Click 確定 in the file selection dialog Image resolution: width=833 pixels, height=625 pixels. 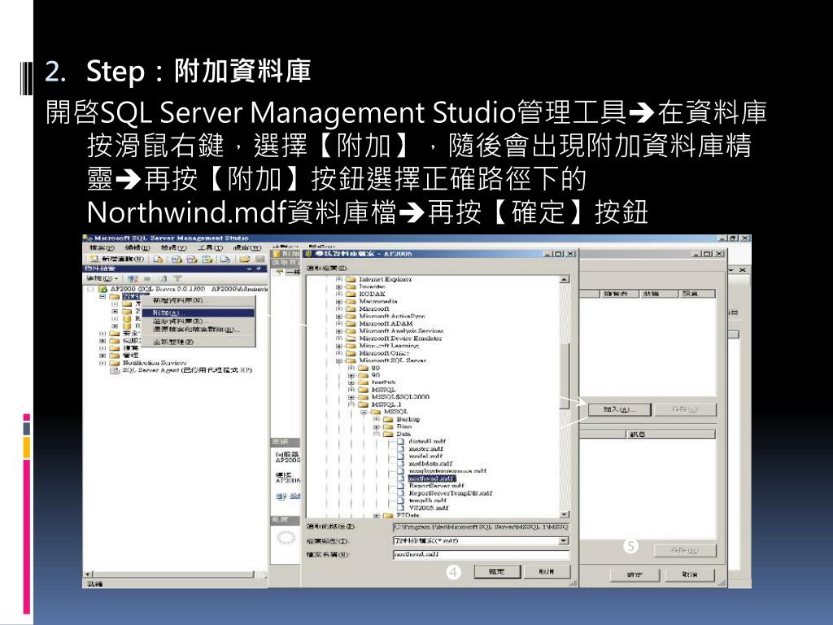pyautogui.click(x=496, y=571)
